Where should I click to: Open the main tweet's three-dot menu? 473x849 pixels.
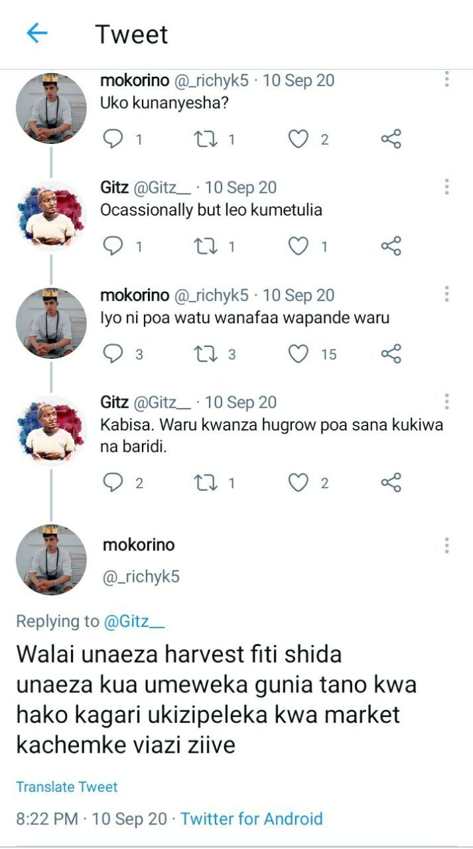pos(447,546)
